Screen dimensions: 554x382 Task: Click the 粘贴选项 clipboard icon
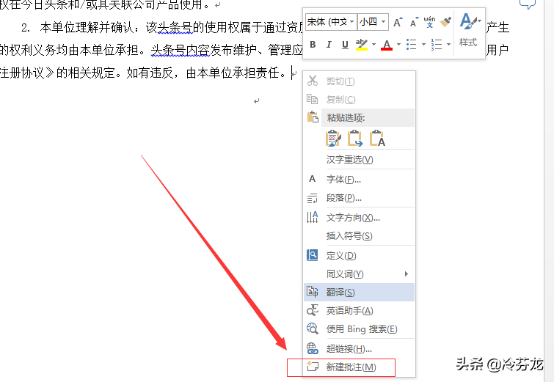(x=313, y=117)
